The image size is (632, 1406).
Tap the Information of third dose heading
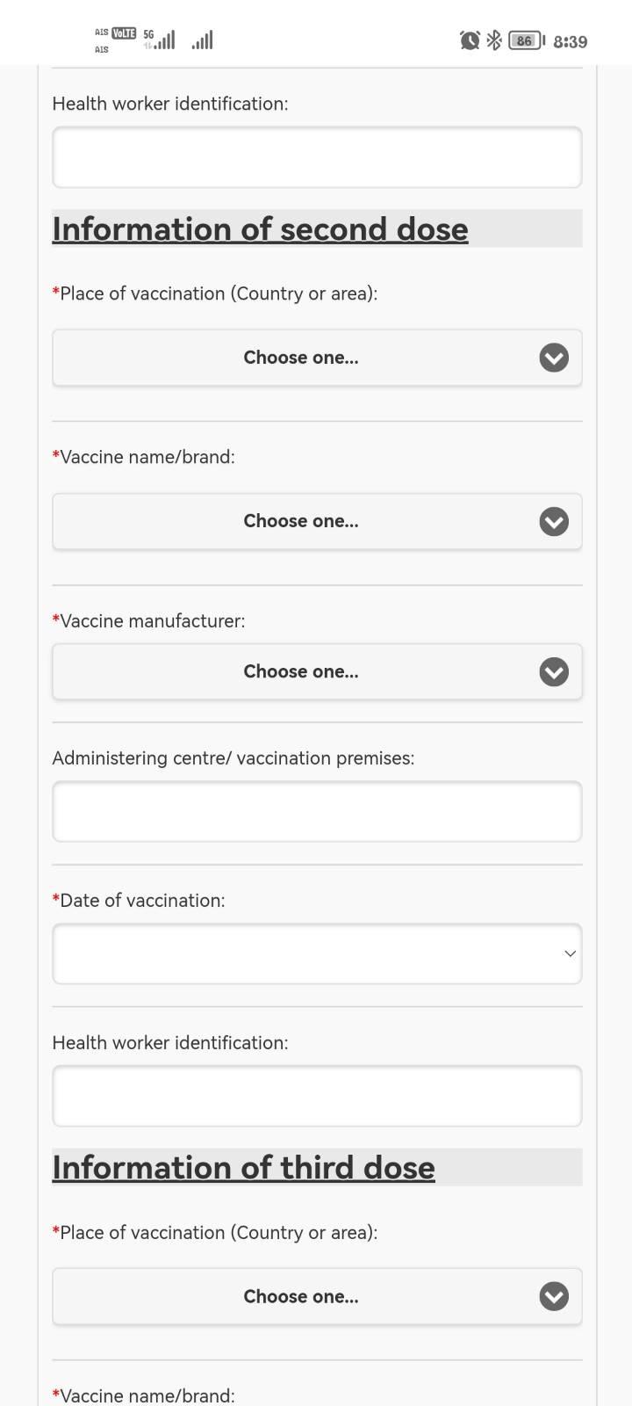(x=243, y=1167)
